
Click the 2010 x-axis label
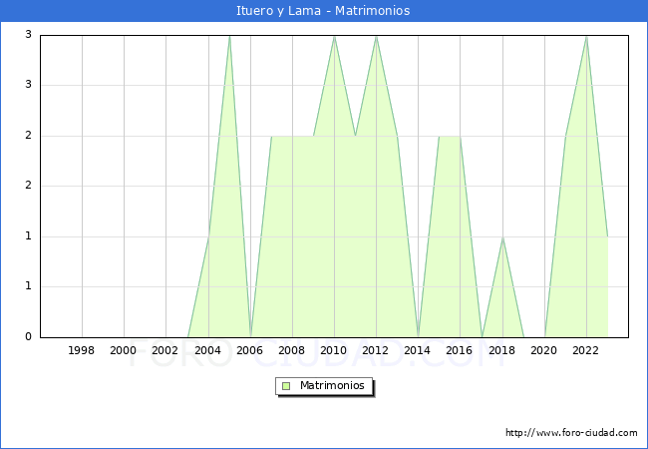click(334, 350)
